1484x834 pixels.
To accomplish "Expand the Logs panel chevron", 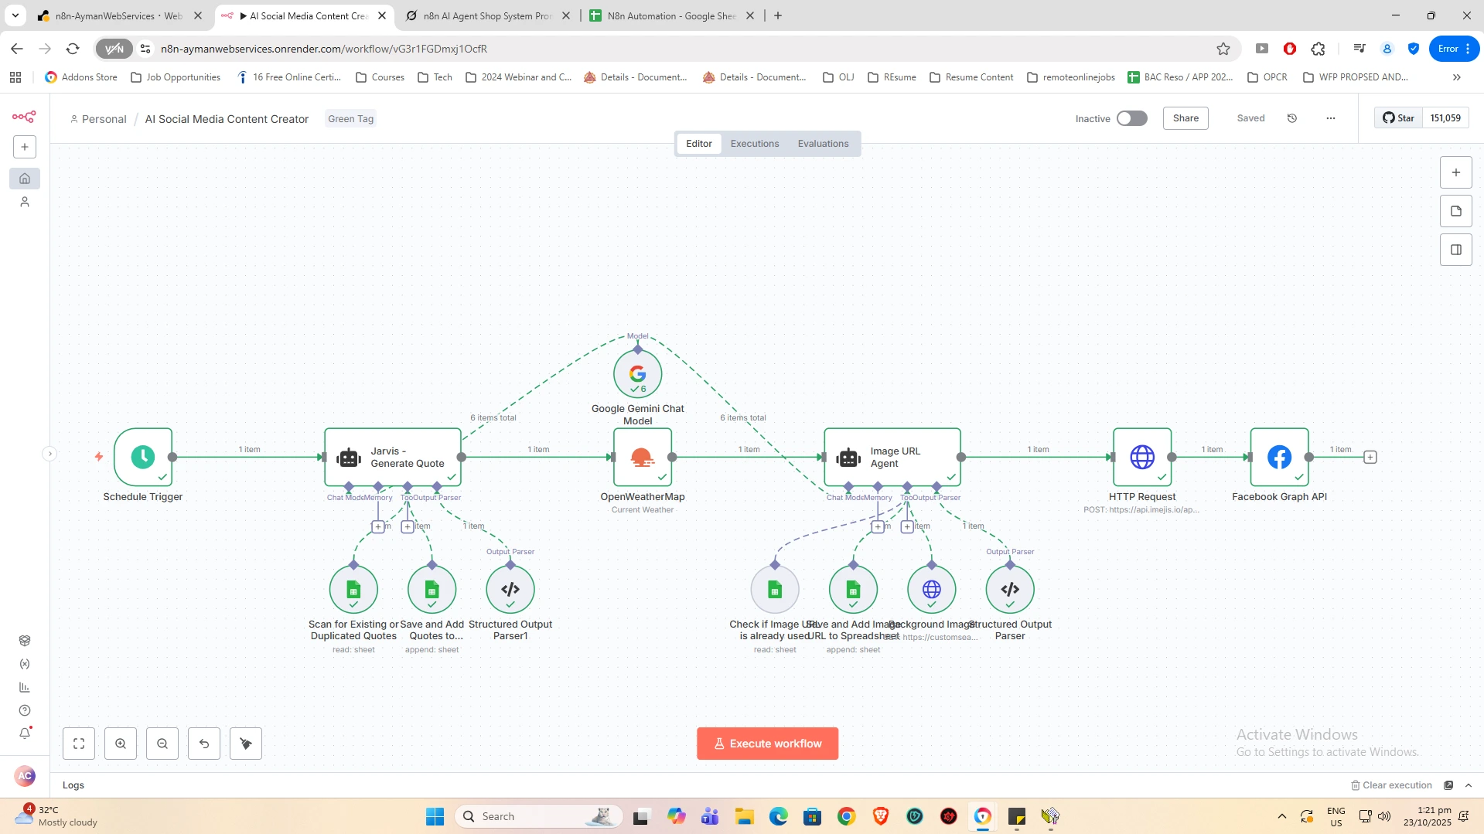I will point(1469,785).
